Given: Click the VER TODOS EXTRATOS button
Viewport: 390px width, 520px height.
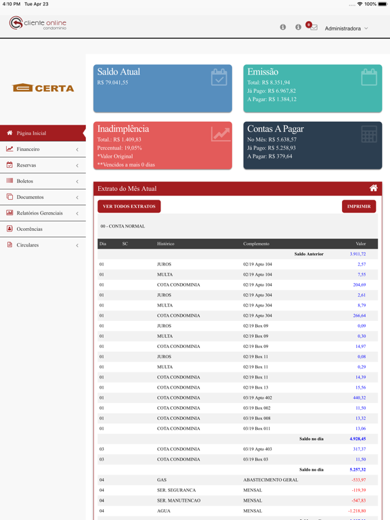Looking at the screenshot, I should (129, 207).
